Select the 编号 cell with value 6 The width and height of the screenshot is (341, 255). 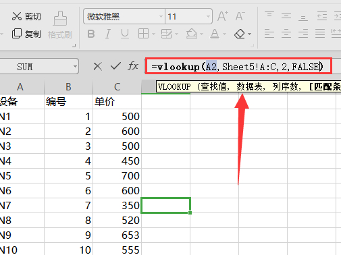pos(68,191)
